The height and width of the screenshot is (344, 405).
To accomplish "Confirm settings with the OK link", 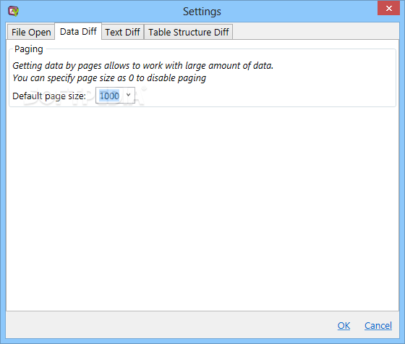I will 344,325.
